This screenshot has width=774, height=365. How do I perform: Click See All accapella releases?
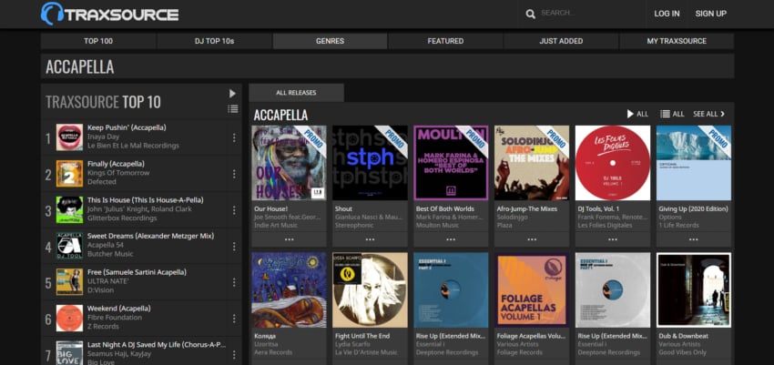(709, 114)
